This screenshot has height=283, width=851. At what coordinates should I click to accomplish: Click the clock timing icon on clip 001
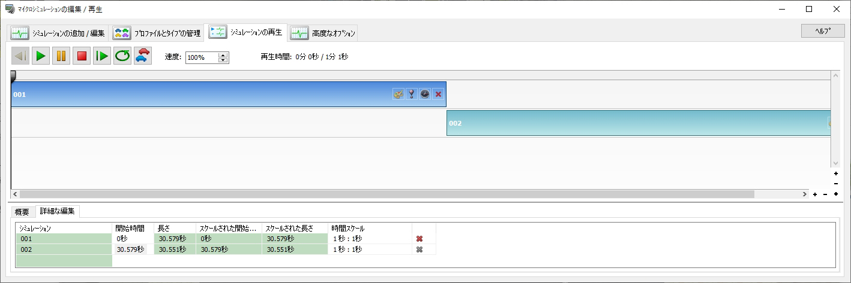coord(425,94)
